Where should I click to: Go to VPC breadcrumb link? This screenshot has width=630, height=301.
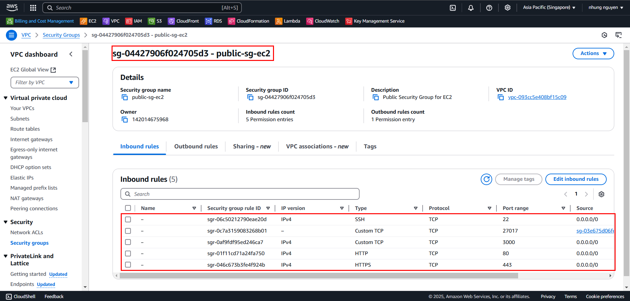click(26, 35)
